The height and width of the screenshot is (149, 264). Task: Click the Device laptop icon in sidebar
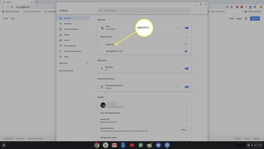[x=61, y=40]
